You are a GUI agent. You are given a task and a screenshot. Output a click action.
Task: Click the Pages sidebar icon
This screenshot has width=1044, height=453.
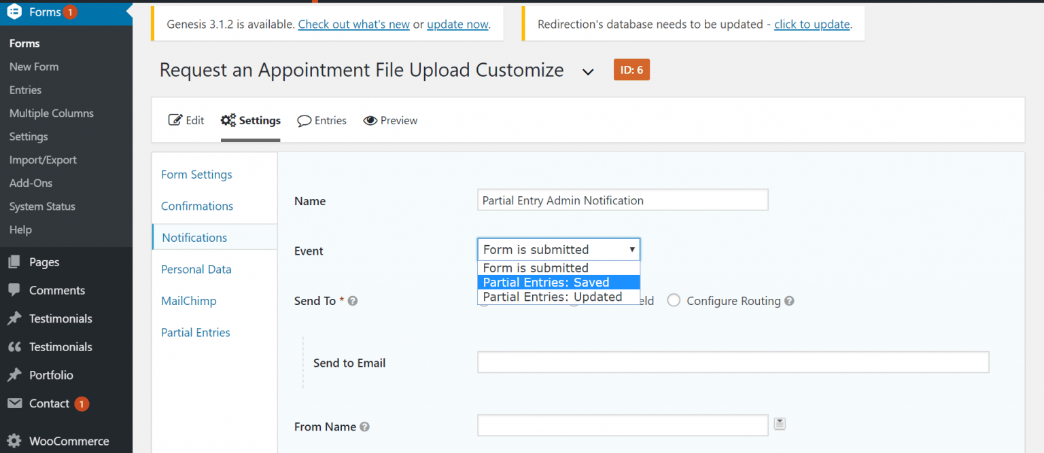point(15,261)
